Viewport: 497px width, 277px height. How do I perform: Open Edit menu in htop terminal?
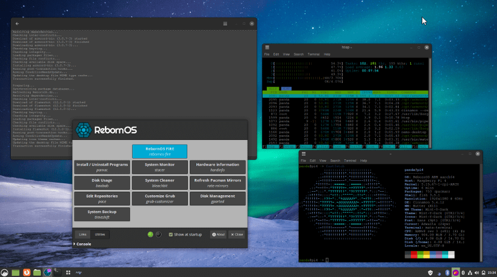pyautogui.click(x=276, y=55)
